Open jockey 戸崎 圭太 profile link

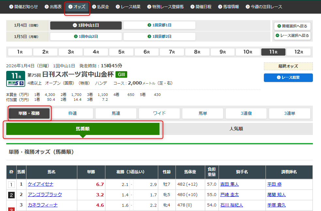[229, 195]
